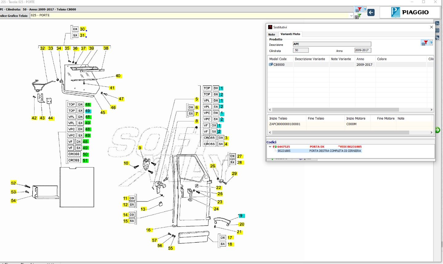Click the help question mark in Sostitutivi panel

[x=431, y=43]
